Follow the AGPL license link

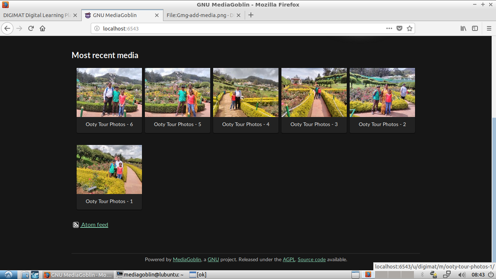pyautogui.click(x=289, y=260)
